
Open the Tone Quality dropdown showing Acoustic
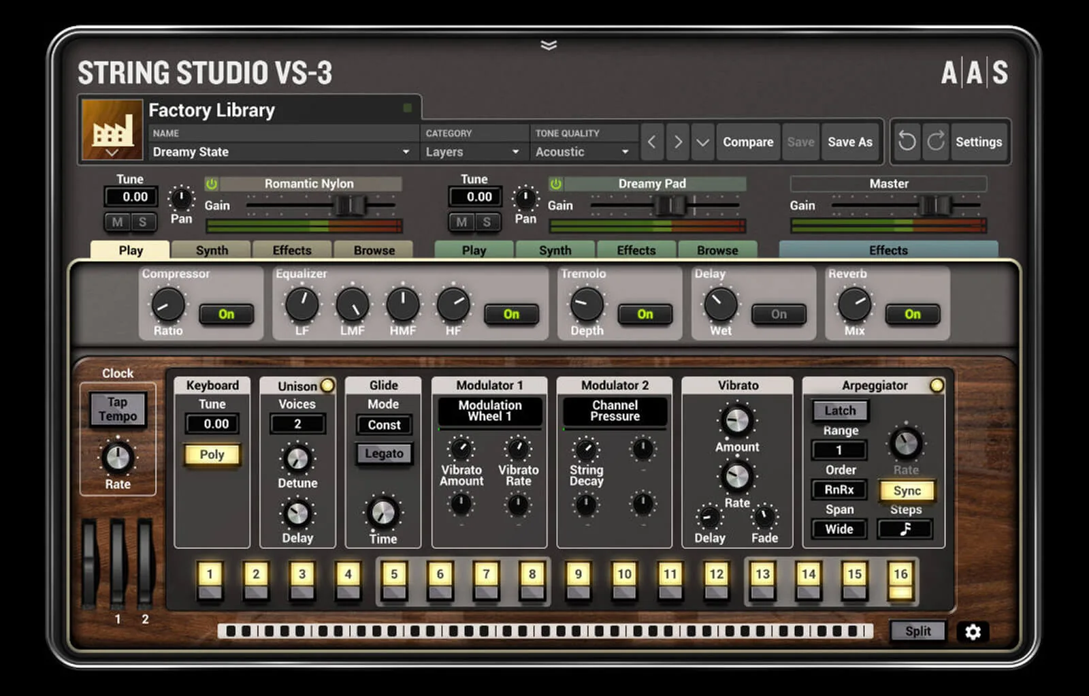point(583,151)
